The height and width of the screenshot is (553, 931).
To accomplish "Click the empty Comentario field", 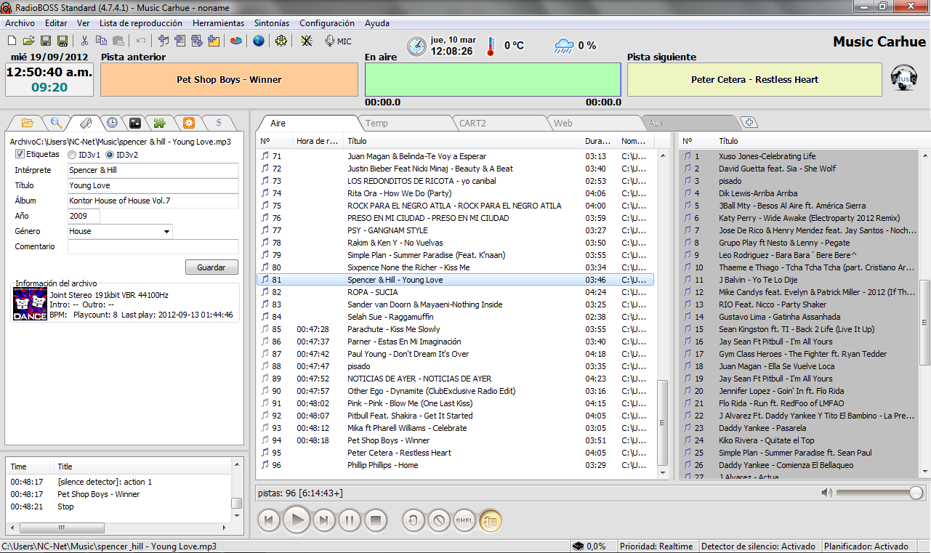I will click(x=153, y=246).
